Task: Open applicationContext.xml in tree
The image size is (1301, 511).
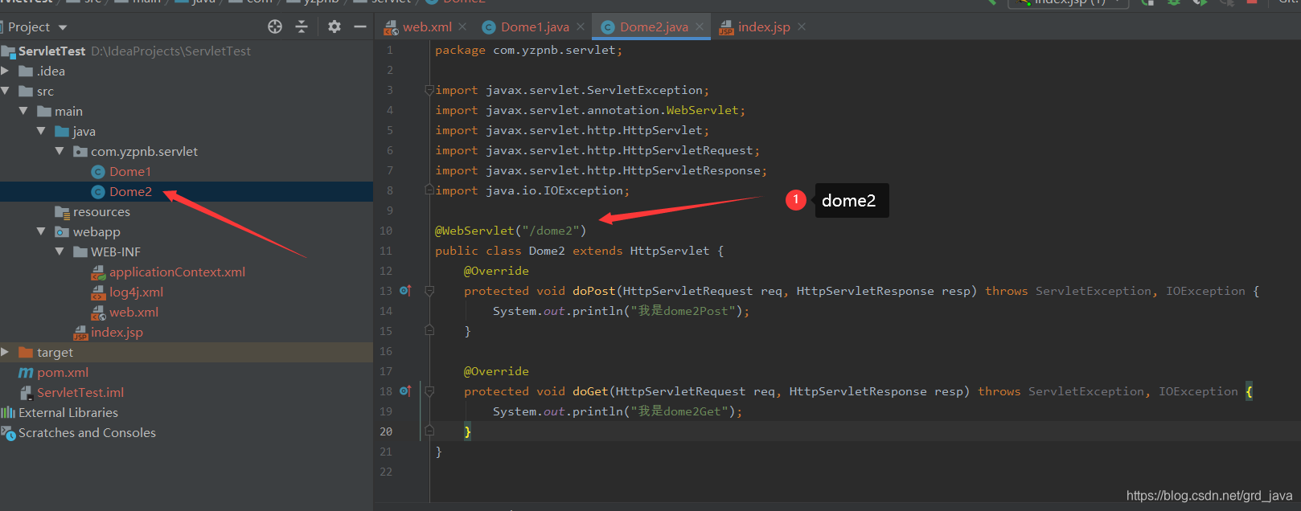Action: pos(177,272)
